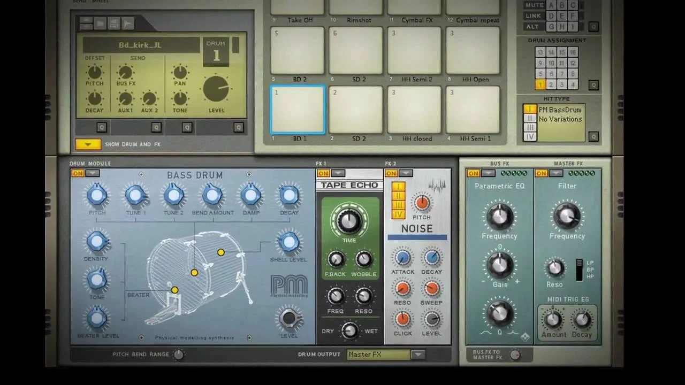The width and height of the screenshot is (685, 385).
Task: Open the FX 2 effect type dropdown
Action: (406, 173)
